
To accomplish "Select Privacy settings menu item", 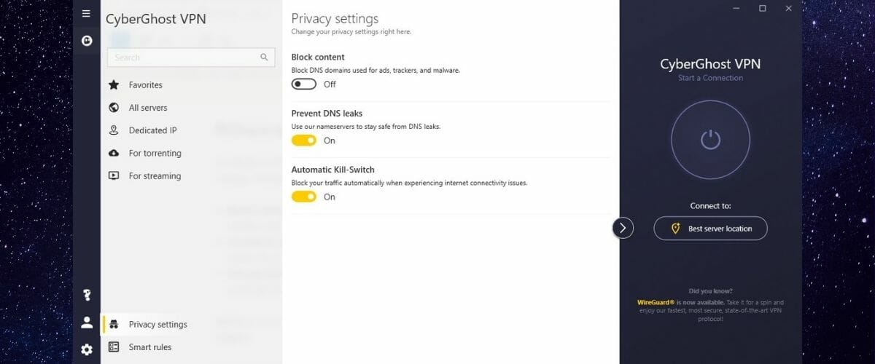I will [x=191, y=324].
